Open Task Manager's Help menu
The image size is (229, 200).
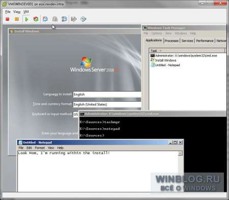pos(193,34)
